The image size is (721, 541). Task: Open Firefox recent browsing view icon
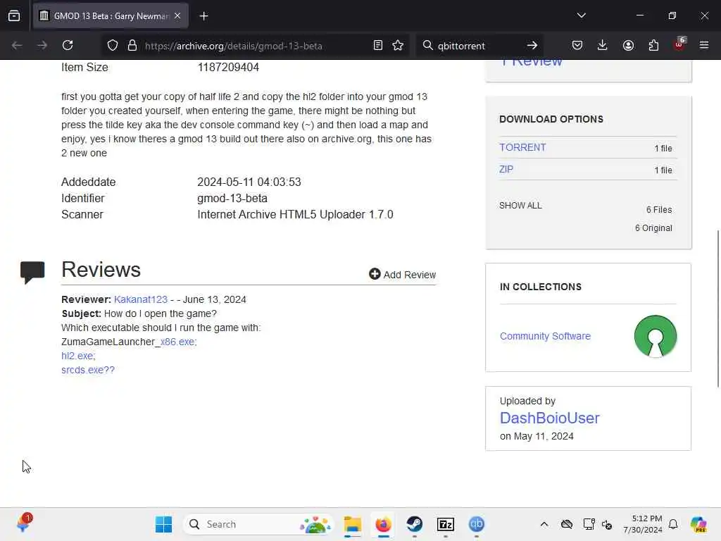(x=14, y=15)
